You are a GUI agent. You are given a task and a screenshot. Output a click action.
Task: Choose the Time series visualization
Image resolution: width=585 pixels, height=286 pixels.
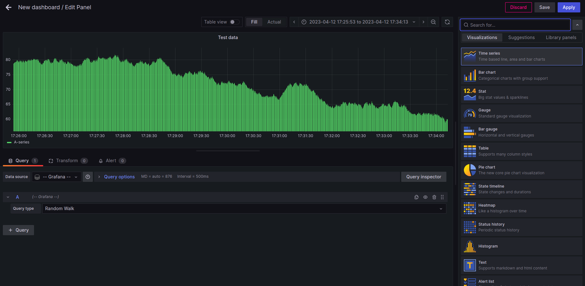[521, 56]
